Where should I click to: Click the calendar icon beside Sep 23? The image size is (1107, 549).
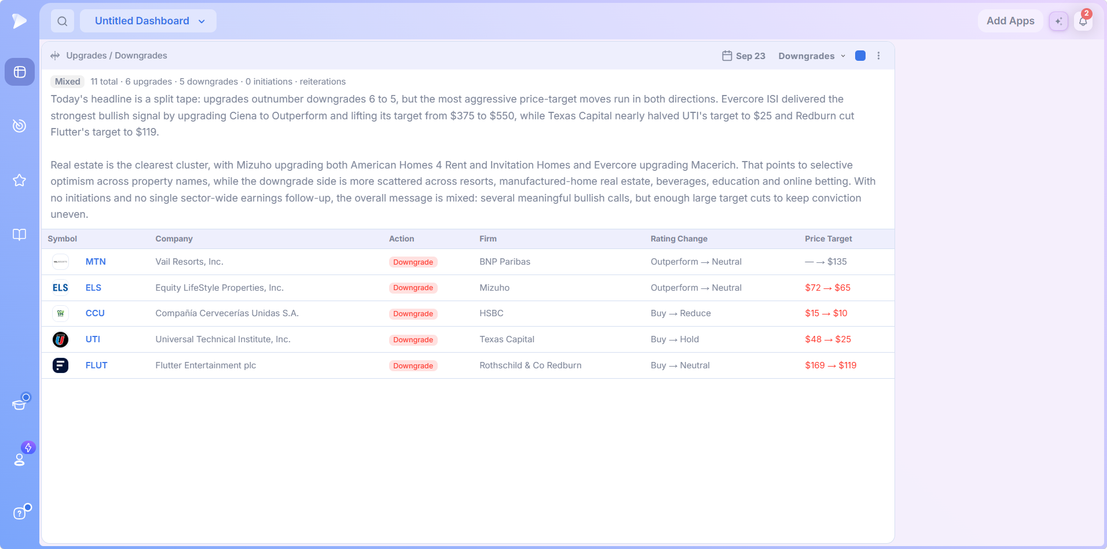tap(727, 56)
